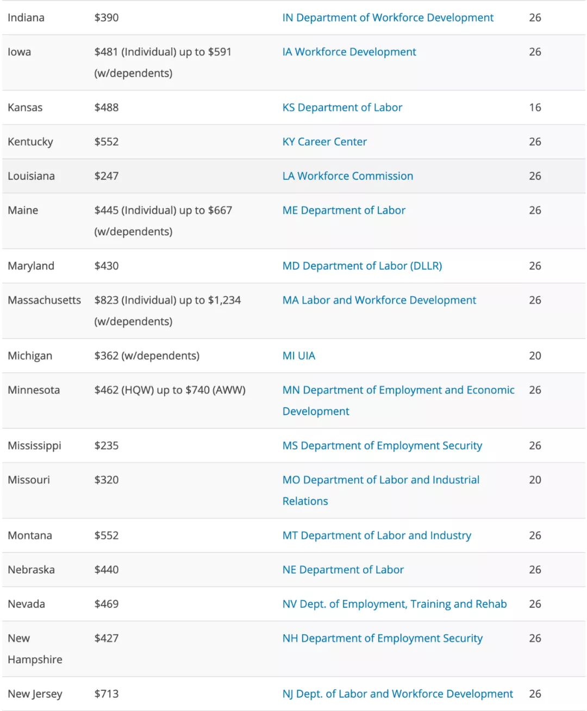Screen dimensions: 587x711
Task: Click MN Department of Employment and Economic Development
Action: click(398, 390)
